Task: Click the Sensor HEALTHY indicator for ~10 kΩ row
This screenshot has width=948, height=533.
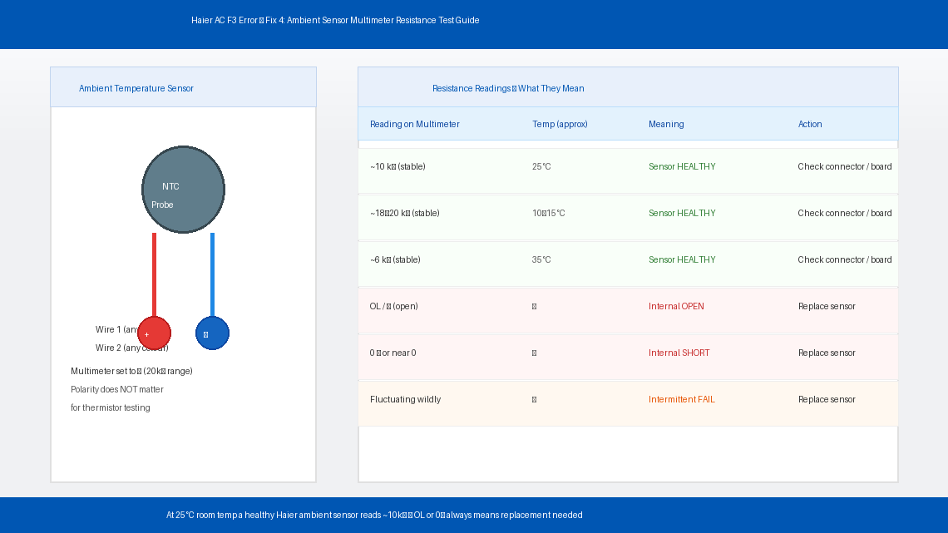Action: [x=681, y=166]
